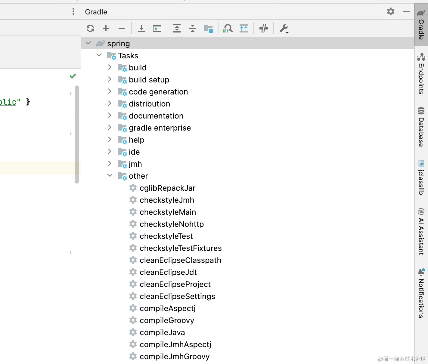
Task: Open the vertical three-dot menu
Action: [x=73, y=11]
